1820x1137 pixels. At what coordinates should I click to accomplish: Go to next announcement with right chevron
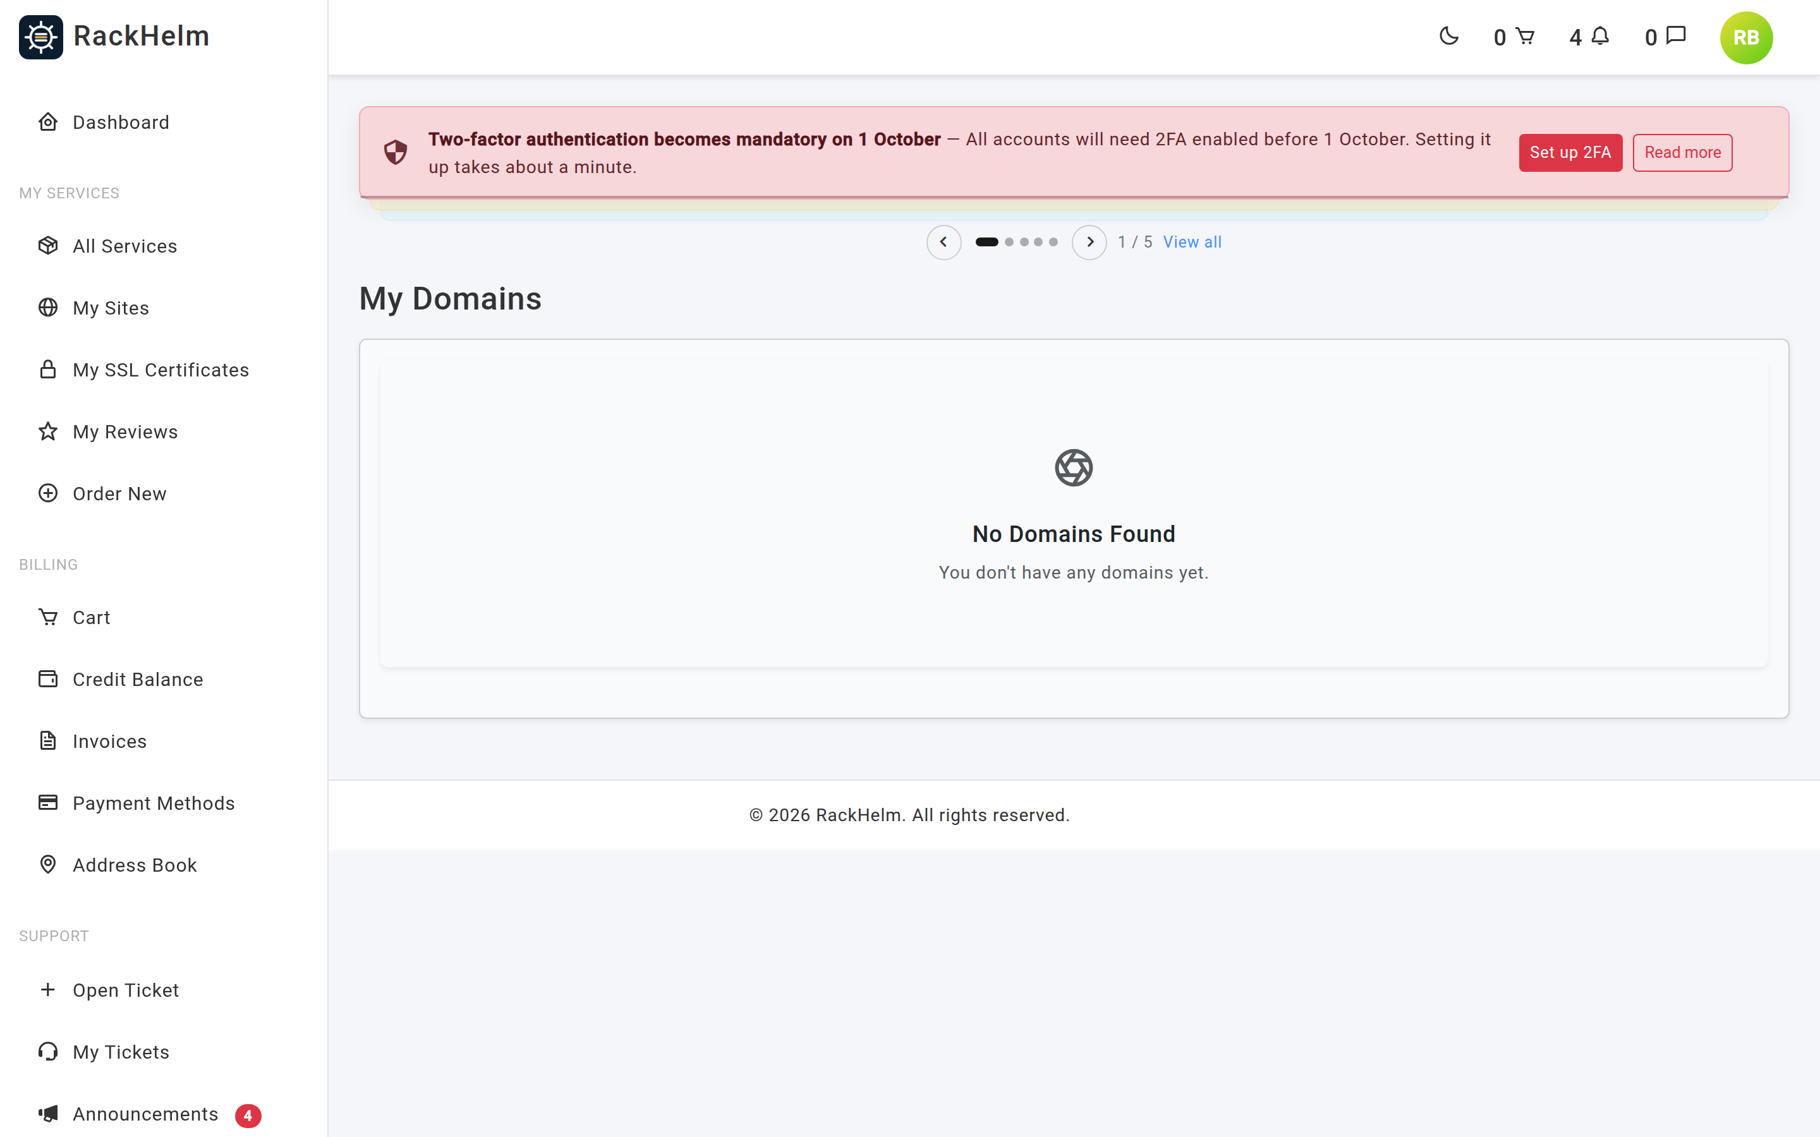(1089, 242)
